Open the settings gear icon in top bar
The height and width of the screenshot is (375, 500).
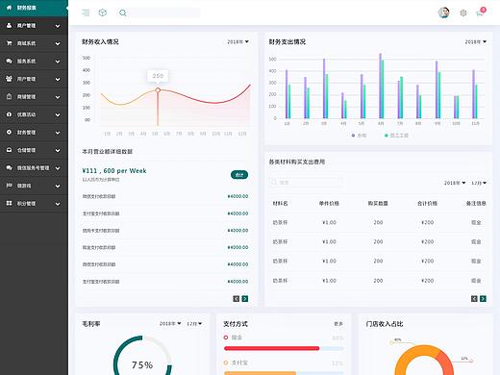tap(463, 13)
